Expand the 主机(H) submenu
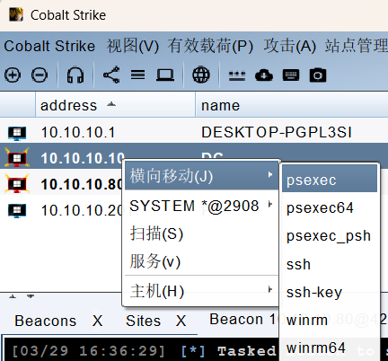 click(201, 291)
